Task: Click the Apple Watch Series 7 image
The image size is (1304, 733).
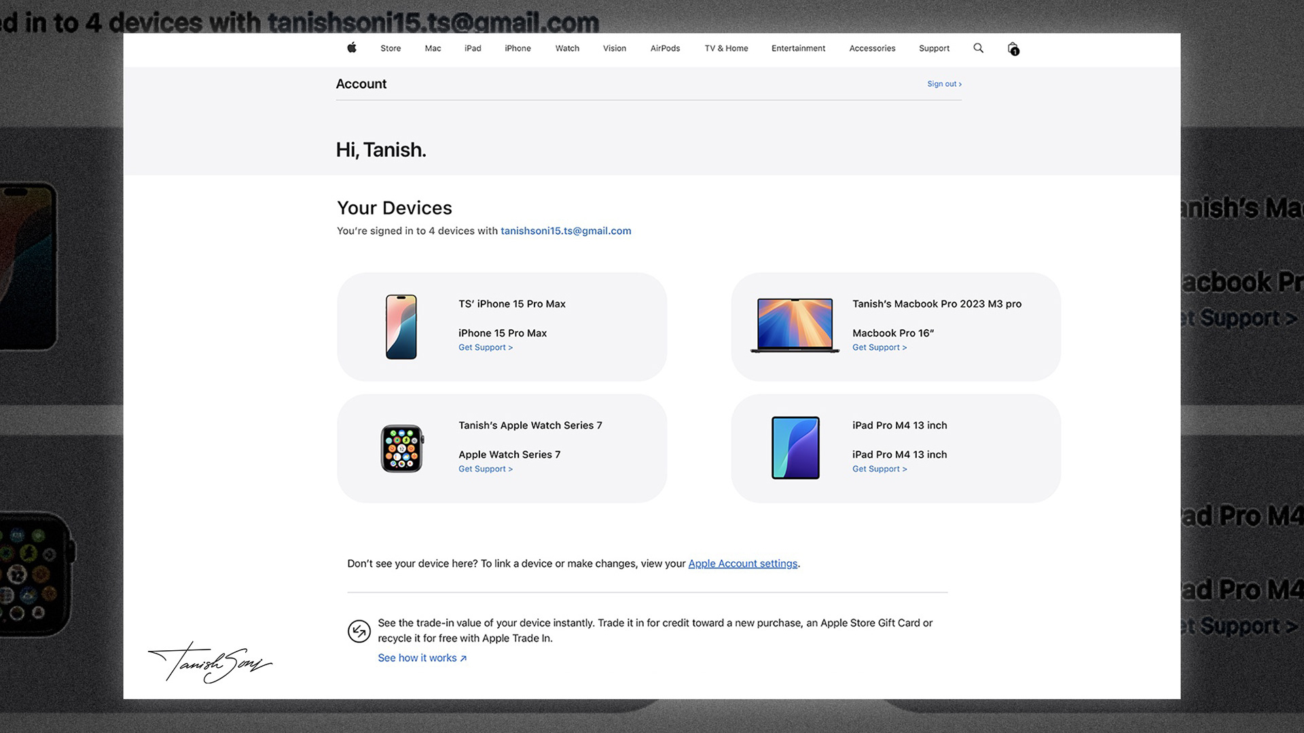Action: coord(401,449)
